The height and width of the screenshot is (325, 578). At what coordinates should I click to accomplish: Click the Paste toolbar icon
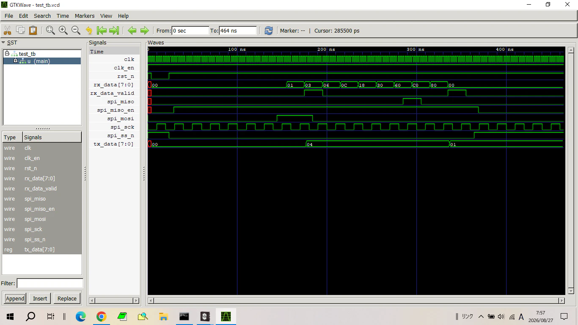pos(33,30)
